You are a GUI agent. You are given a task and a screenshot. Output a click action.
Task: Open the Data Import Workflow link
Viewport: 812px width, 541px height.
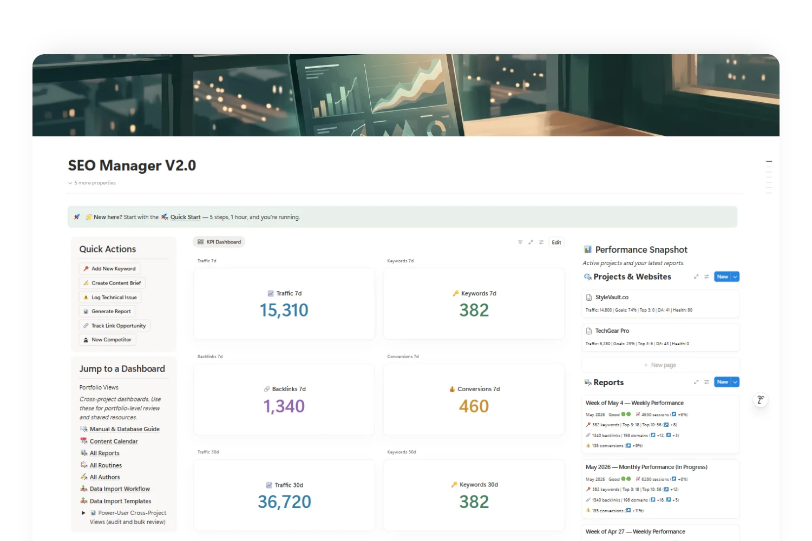[120, 489]
